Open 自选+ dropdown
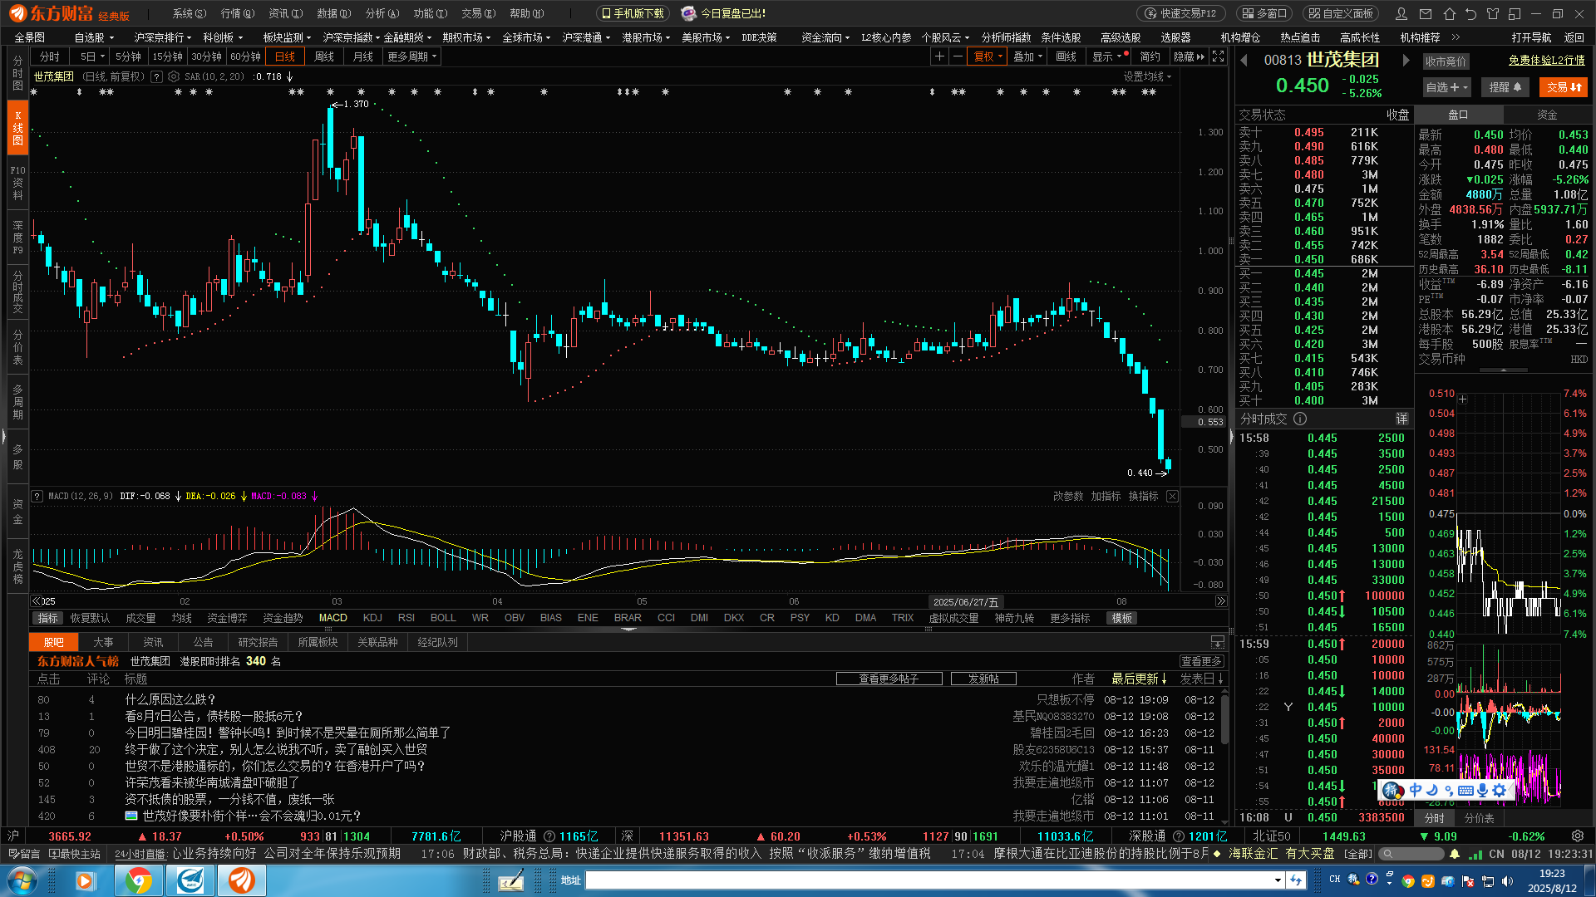The image size is (1596, 897). click(1447, 87)
